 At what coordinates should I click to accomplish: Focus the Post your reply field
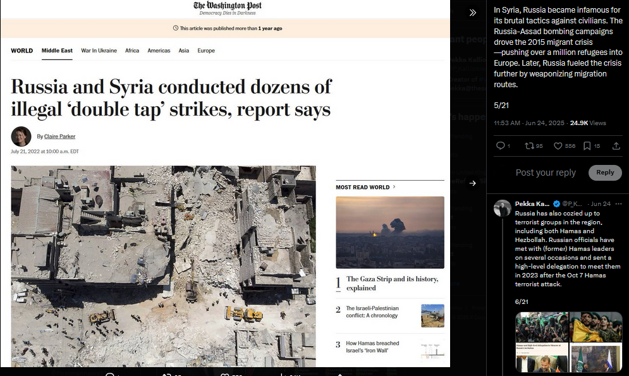(x=546, y=173)
